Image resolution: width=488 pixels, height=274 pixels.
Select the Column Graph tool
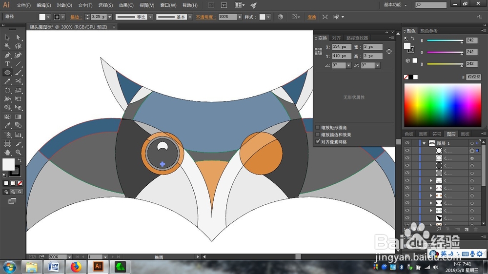click(x=19, y=135)
